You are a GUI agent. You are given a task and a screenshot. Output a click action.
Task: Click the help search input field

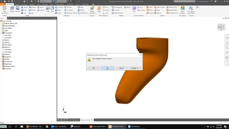[x=185, y=1]
